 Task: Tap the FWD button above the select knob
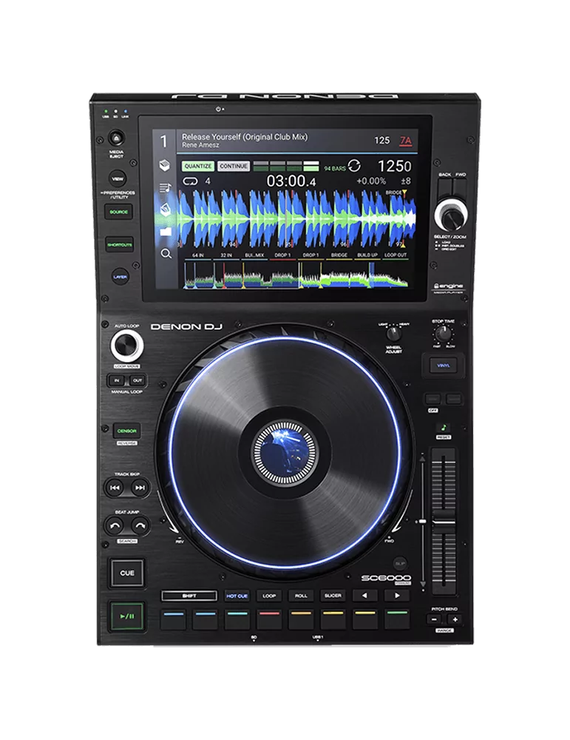[x=459, y=188]
